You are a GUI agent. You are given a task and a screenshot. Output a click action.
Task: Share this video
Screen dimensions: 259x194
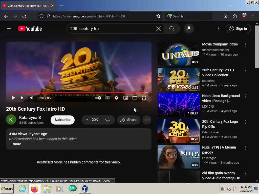pos(129,120)
